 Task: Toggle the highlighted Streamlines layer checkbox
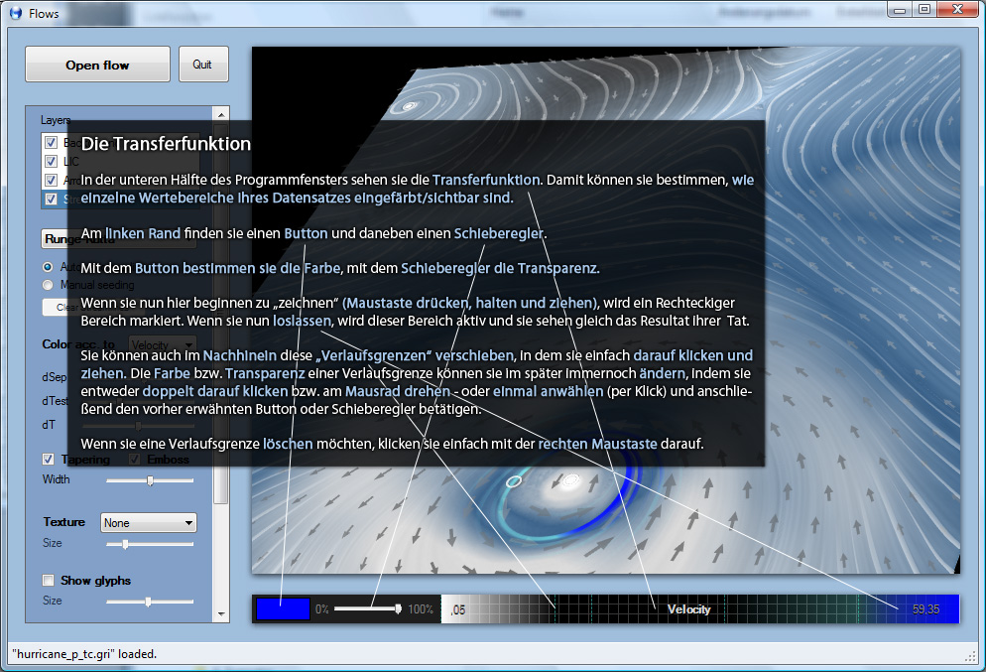click(52, 199)
